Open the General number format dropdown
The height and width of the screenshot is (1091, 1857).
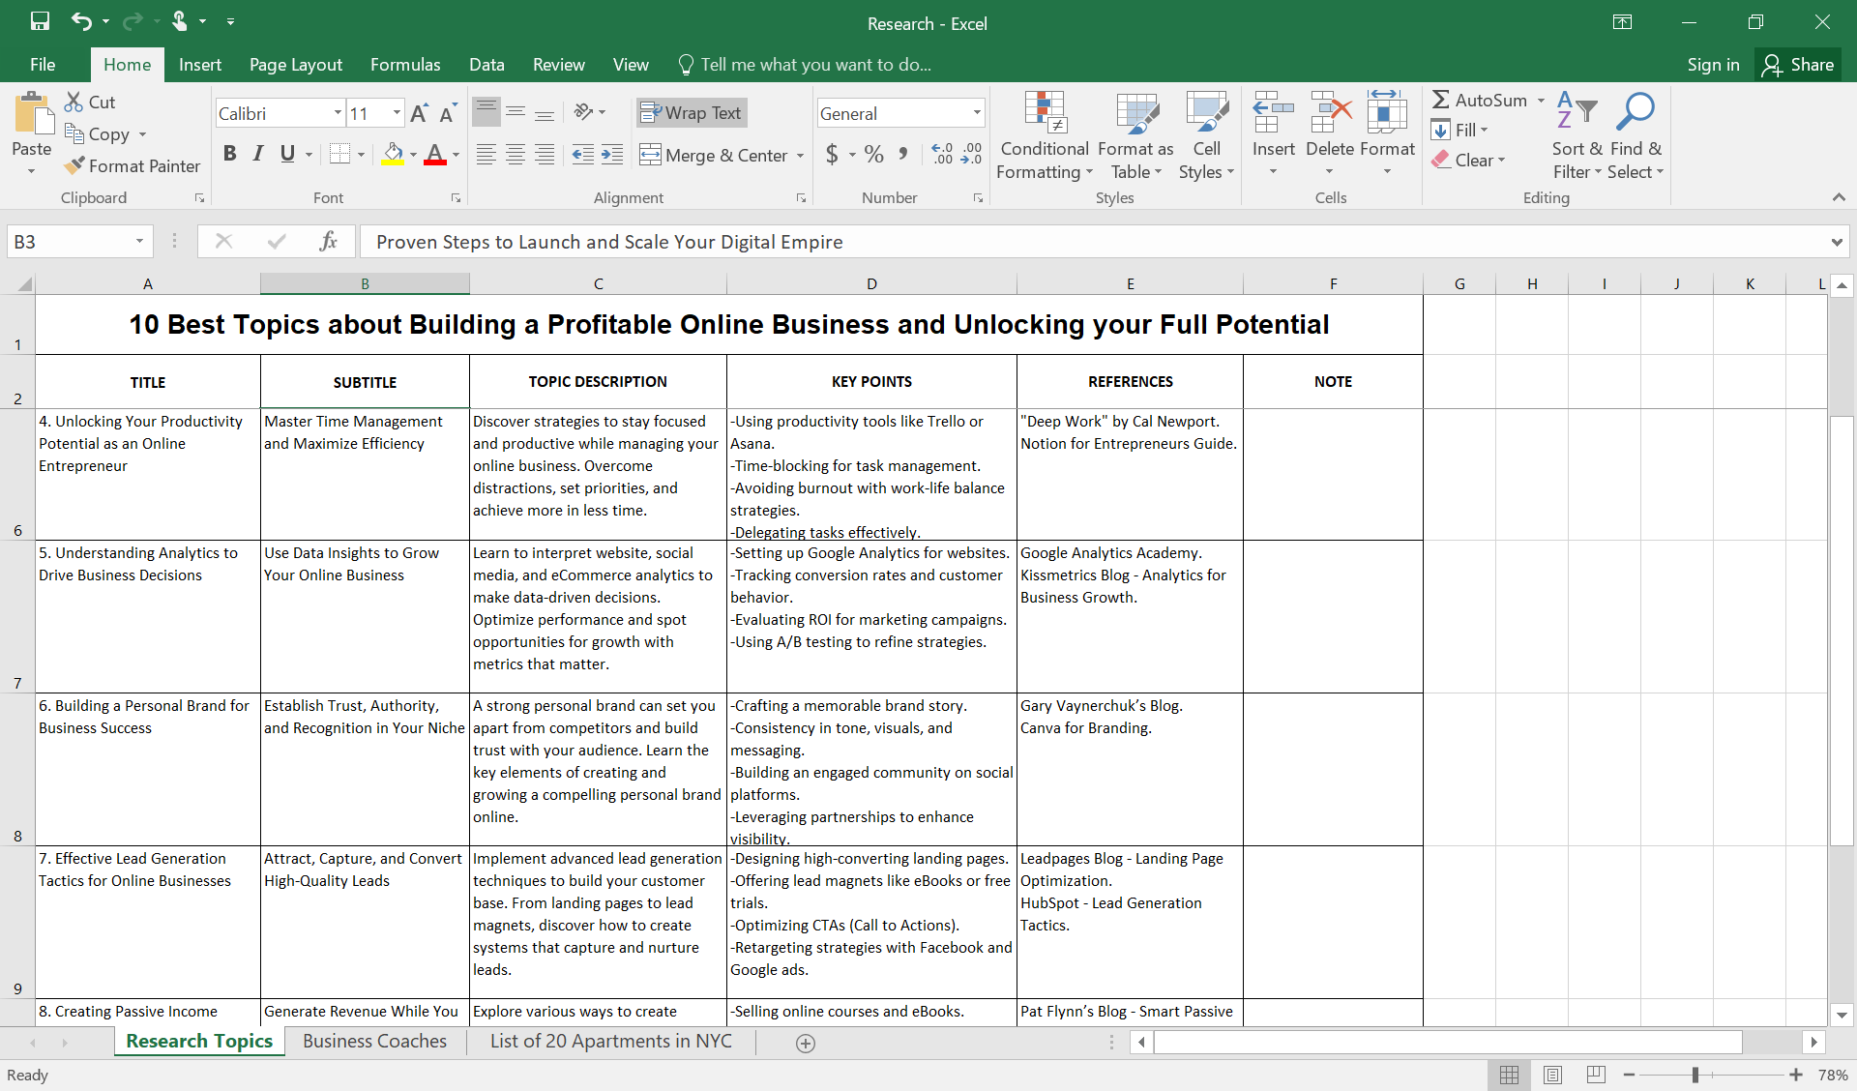tap(977, 113)
